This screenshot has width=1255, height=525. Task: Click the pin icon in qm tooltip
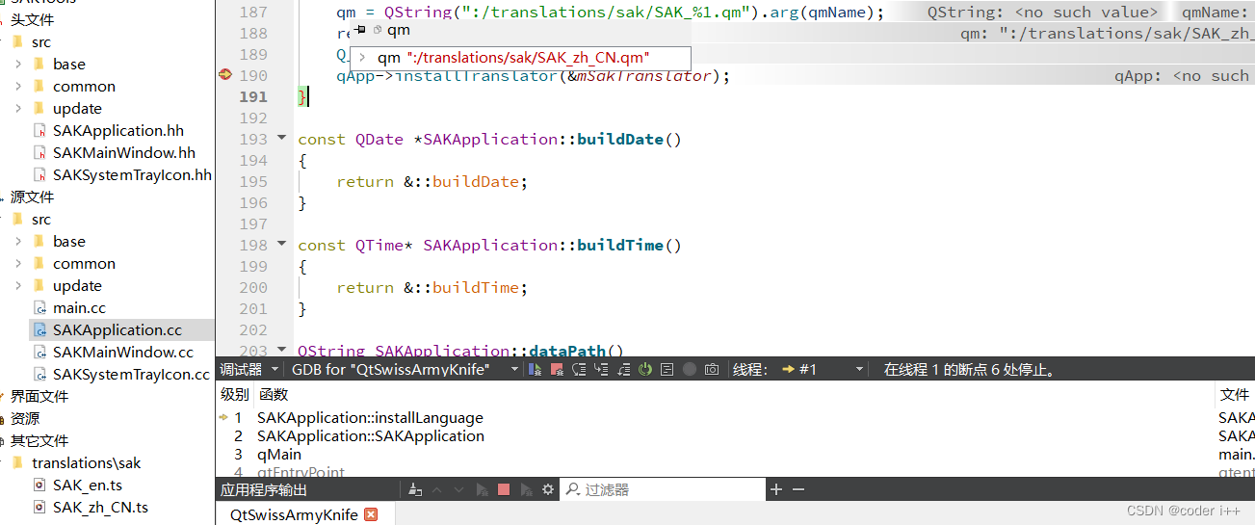point(360,31)
